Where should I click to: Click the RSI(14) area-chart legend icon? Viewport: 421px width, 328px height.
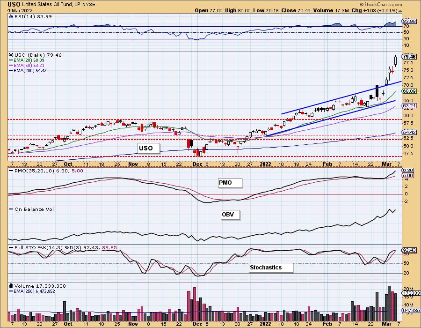tap(11, 16)
